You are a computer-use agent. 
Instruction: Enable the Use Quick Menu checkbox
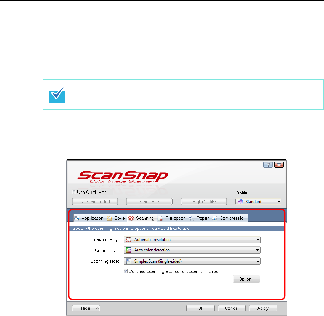(74, 192)
